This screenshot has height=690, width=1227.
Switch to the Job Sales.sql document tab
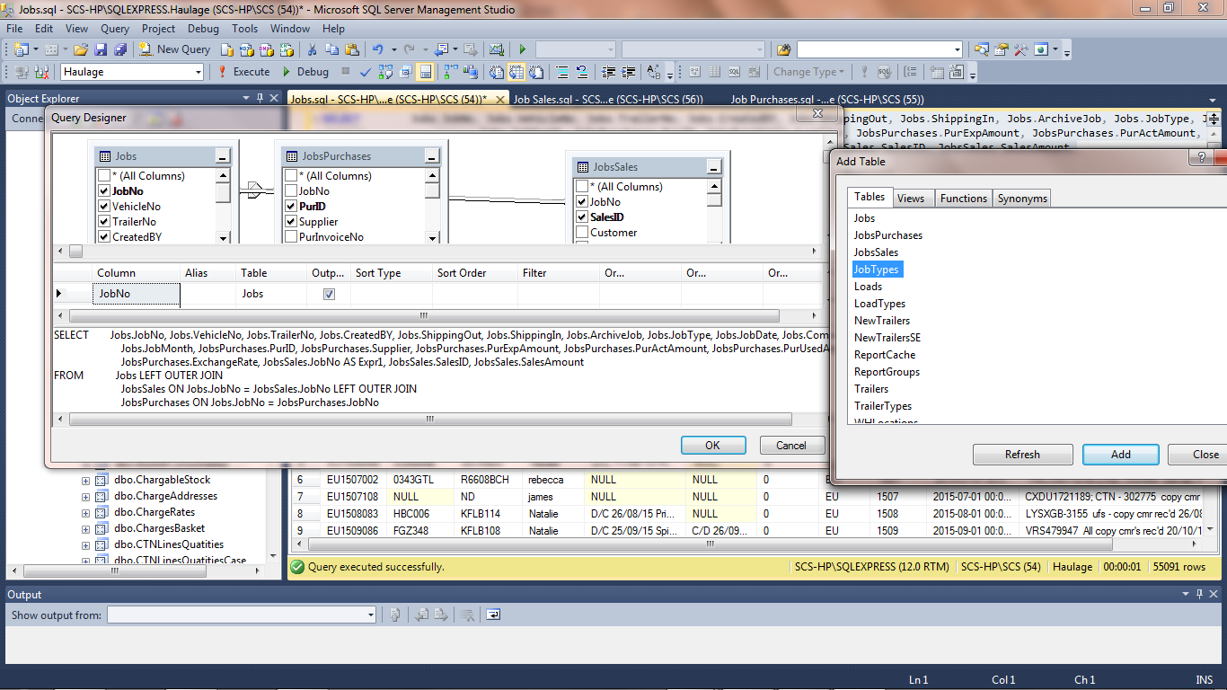[x=608, y=100]
